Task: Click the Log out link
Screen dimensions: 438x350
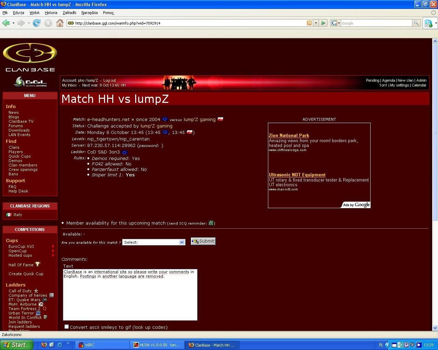Action: tap(109, 80)
